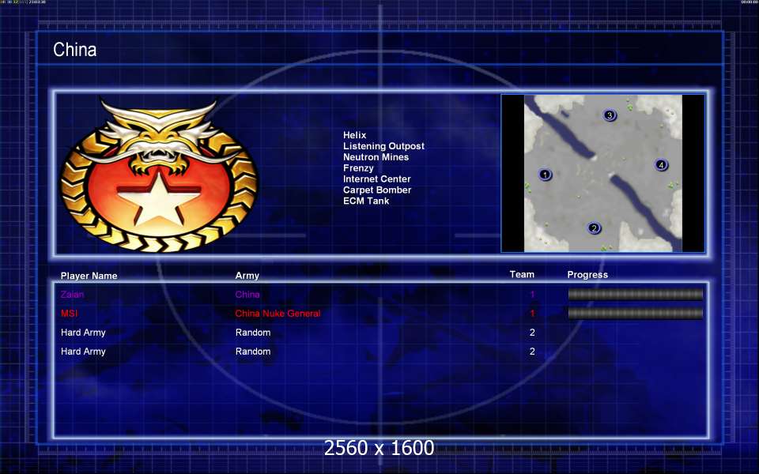Click MSI's team number 1
The width and height of the screenshot is (759, 474).
tap(532, 314)
